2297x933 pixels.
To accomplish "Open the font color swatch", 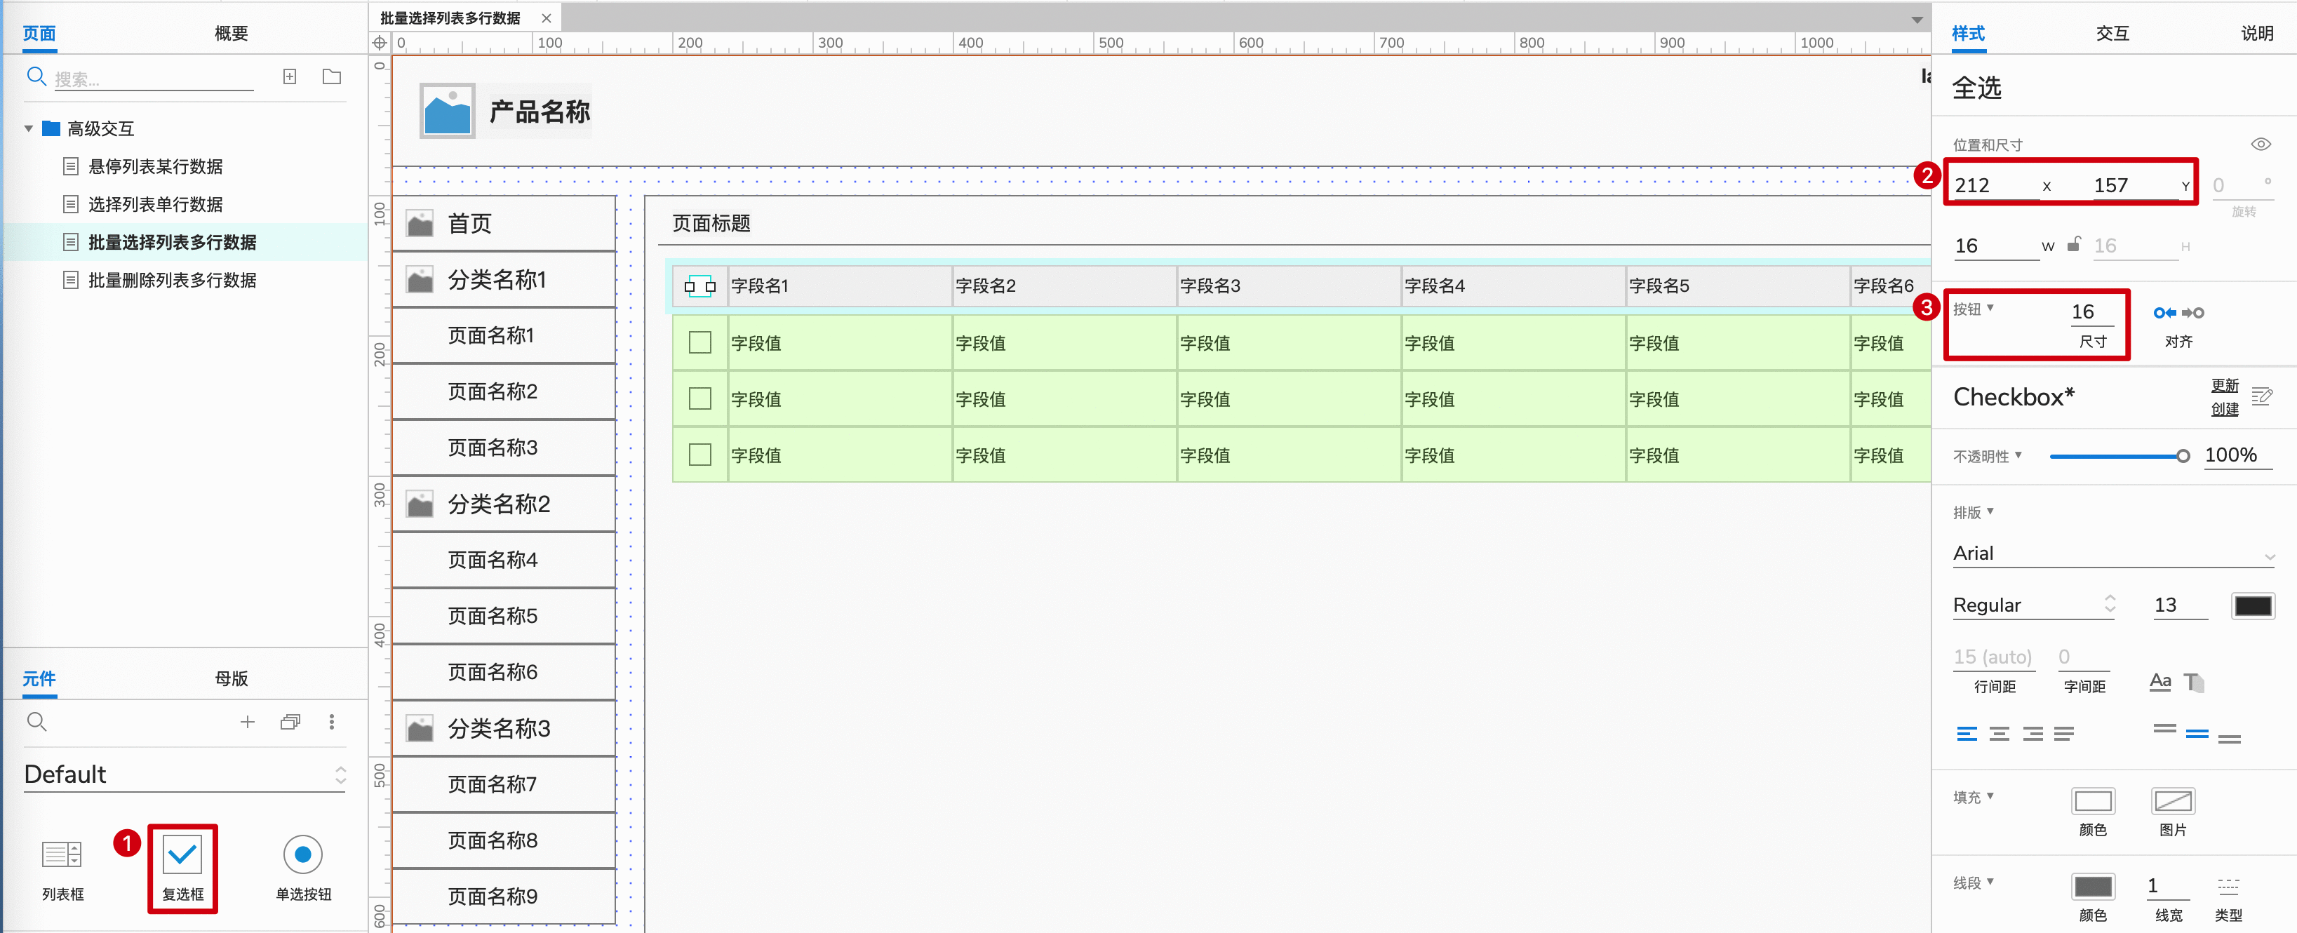I will coord(2254,605).
